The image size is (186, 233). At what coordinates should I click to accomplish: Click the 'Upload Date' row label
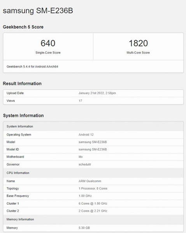[x=15, y=93]
